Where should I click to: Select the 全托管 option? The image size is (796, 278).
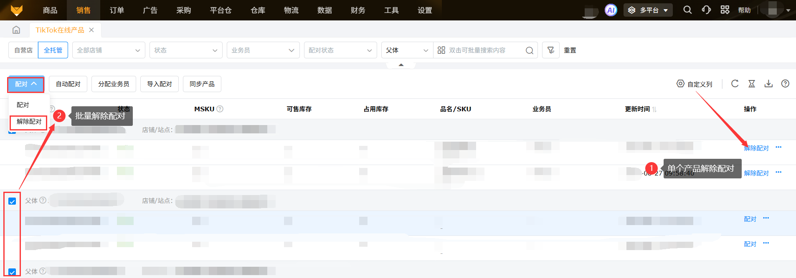coord(53,50)
